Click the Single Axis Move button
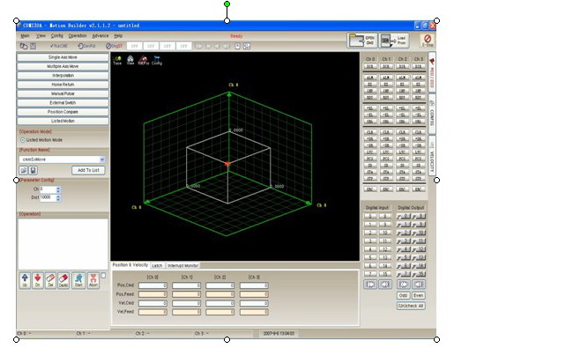Image resolution: width=588 pixels, height=363 pixels. (63, 56)
